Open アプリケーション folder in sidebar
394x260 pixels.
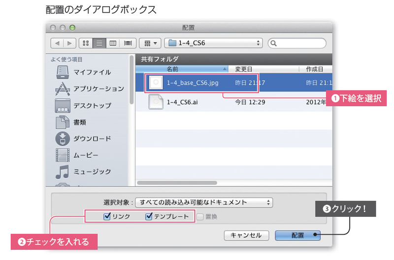tap(98, 89)
